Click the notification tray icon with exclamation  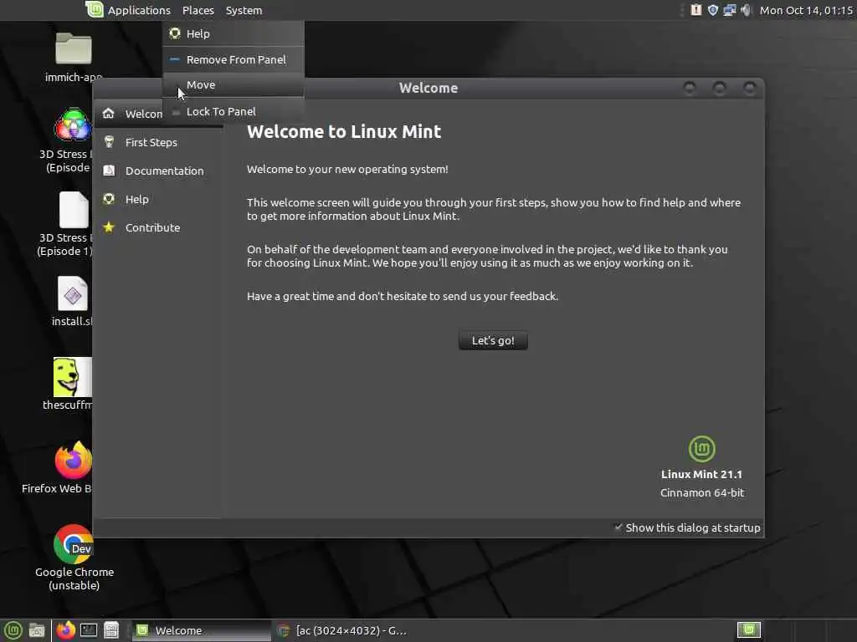tap(695, 10)
